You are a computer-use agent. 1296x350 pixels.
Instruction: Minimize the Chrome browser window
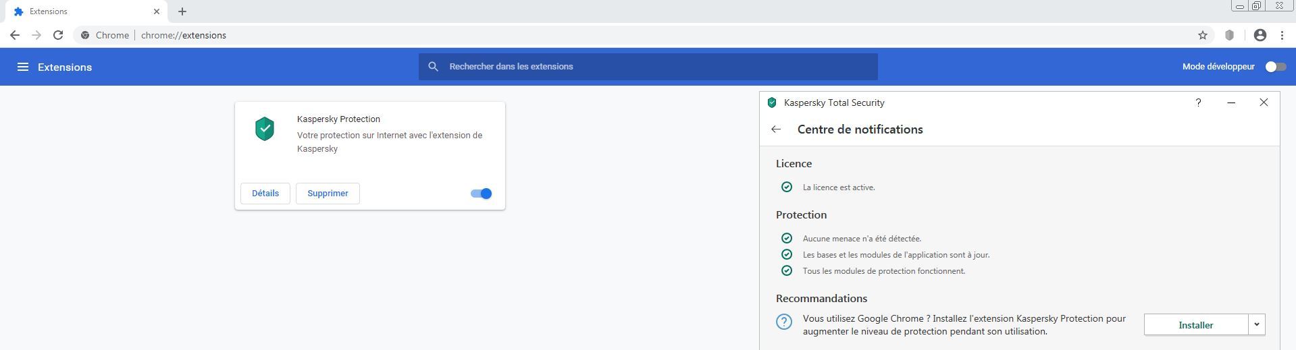[1239, 6]
